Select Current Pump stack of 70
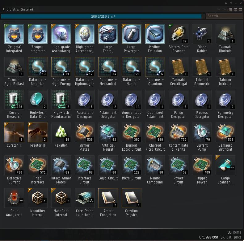 [x=202, y=132]
